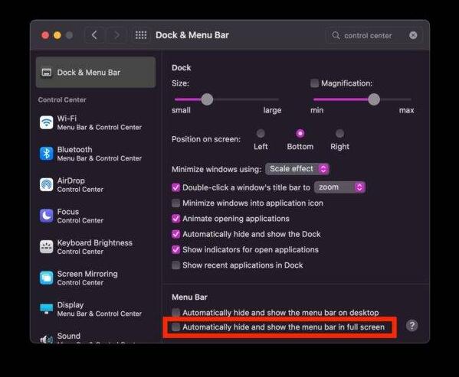Close the window with red button

click(45, 35)
